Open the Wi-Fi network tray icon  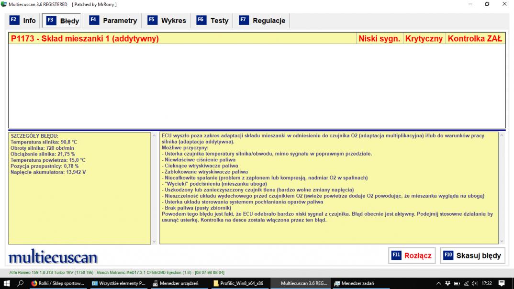pos(466,283)
